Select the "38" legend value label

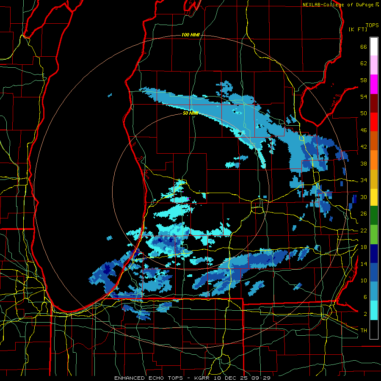point(364,163)
